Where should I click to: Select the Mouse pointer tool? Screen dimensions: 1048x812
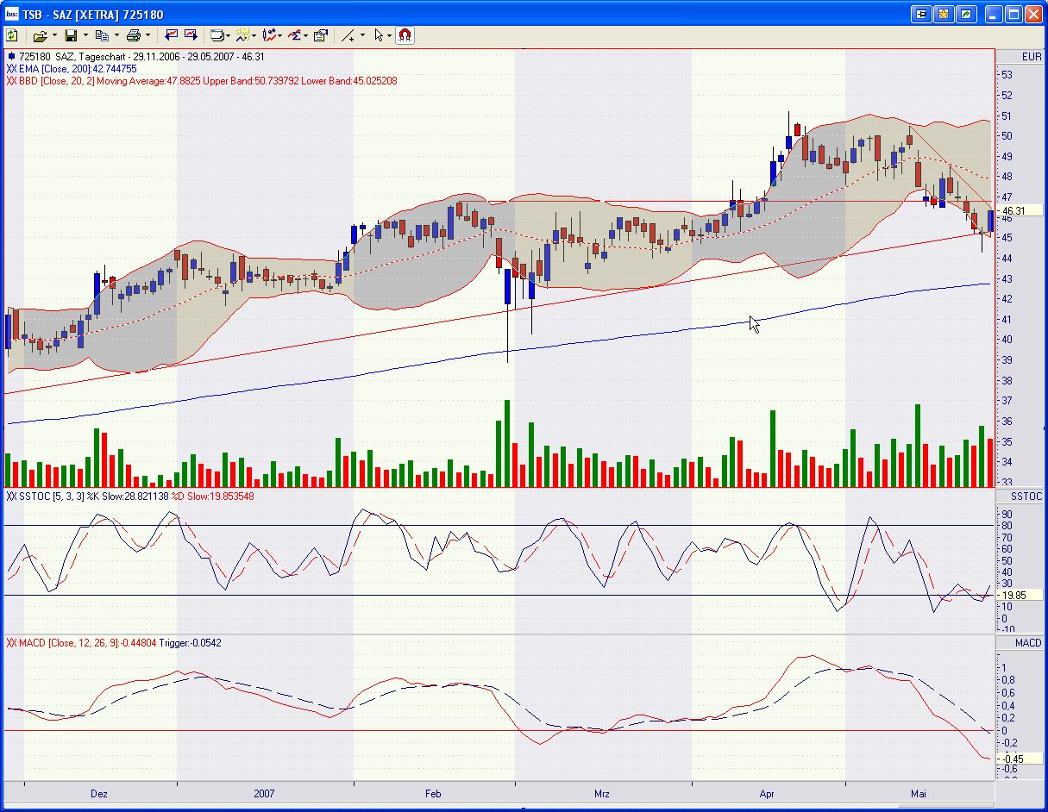[380, 35]
